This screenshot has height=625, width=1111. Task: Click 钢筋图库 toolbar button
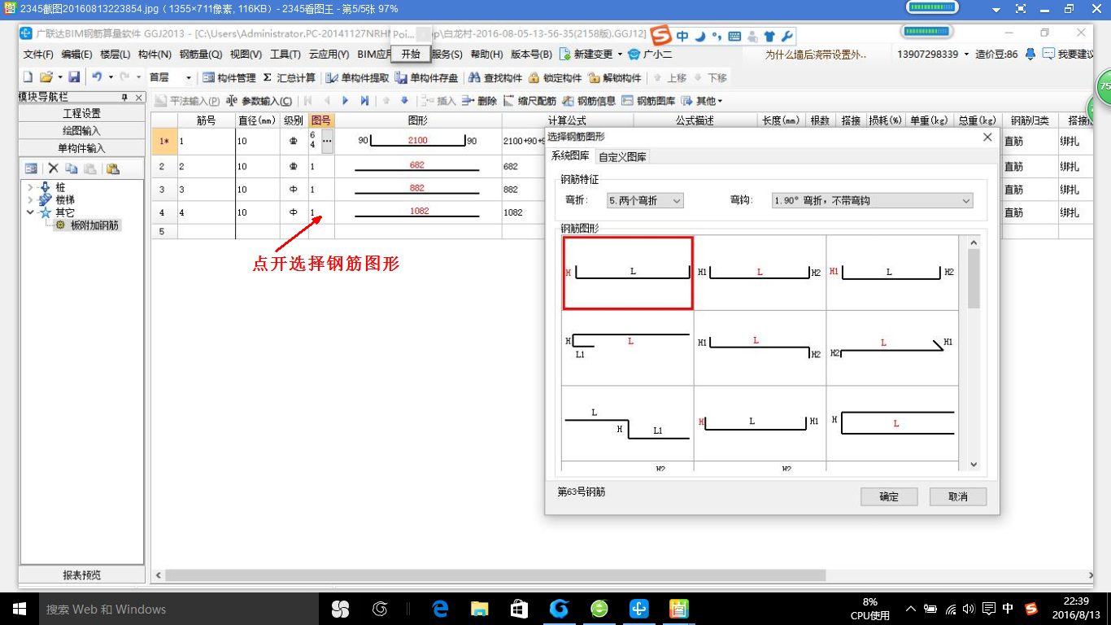[649, 101]
